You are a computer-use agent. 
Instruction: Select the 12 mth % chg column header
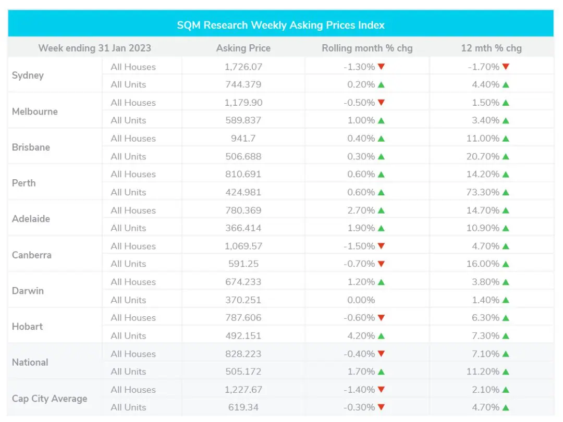click(x=491, y=48)
